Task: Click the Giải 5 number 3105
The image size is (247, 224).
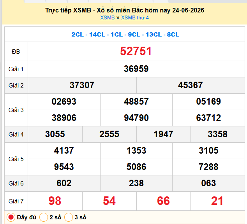Action: 208,150
